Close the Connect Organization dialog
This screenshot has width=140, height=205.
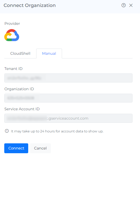[131, 5]
